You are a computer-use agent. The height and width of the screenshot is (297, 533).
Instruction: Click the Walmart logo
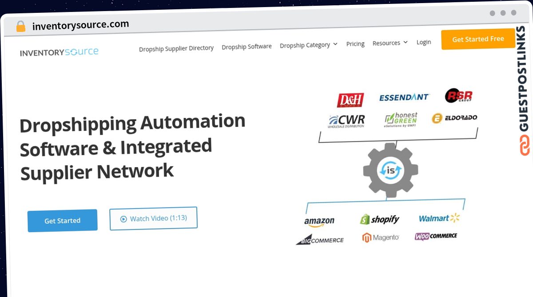click(x=439, y=218)
